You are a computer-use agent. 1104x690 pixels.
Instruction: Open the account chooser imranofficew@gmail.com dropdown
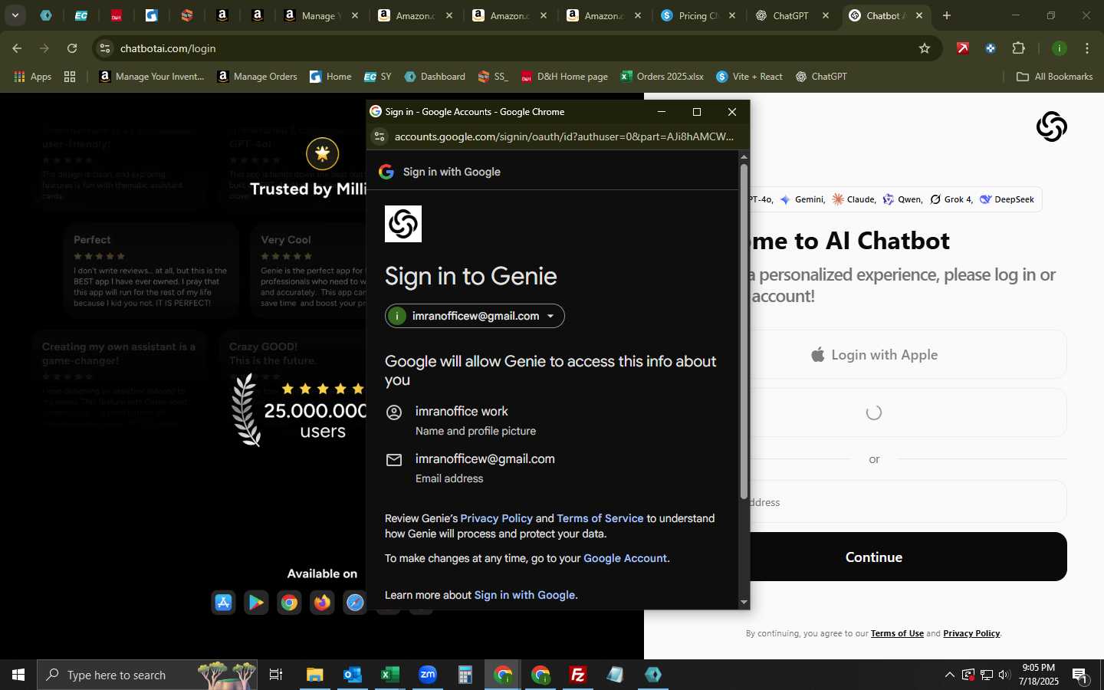tap(475, 316)
